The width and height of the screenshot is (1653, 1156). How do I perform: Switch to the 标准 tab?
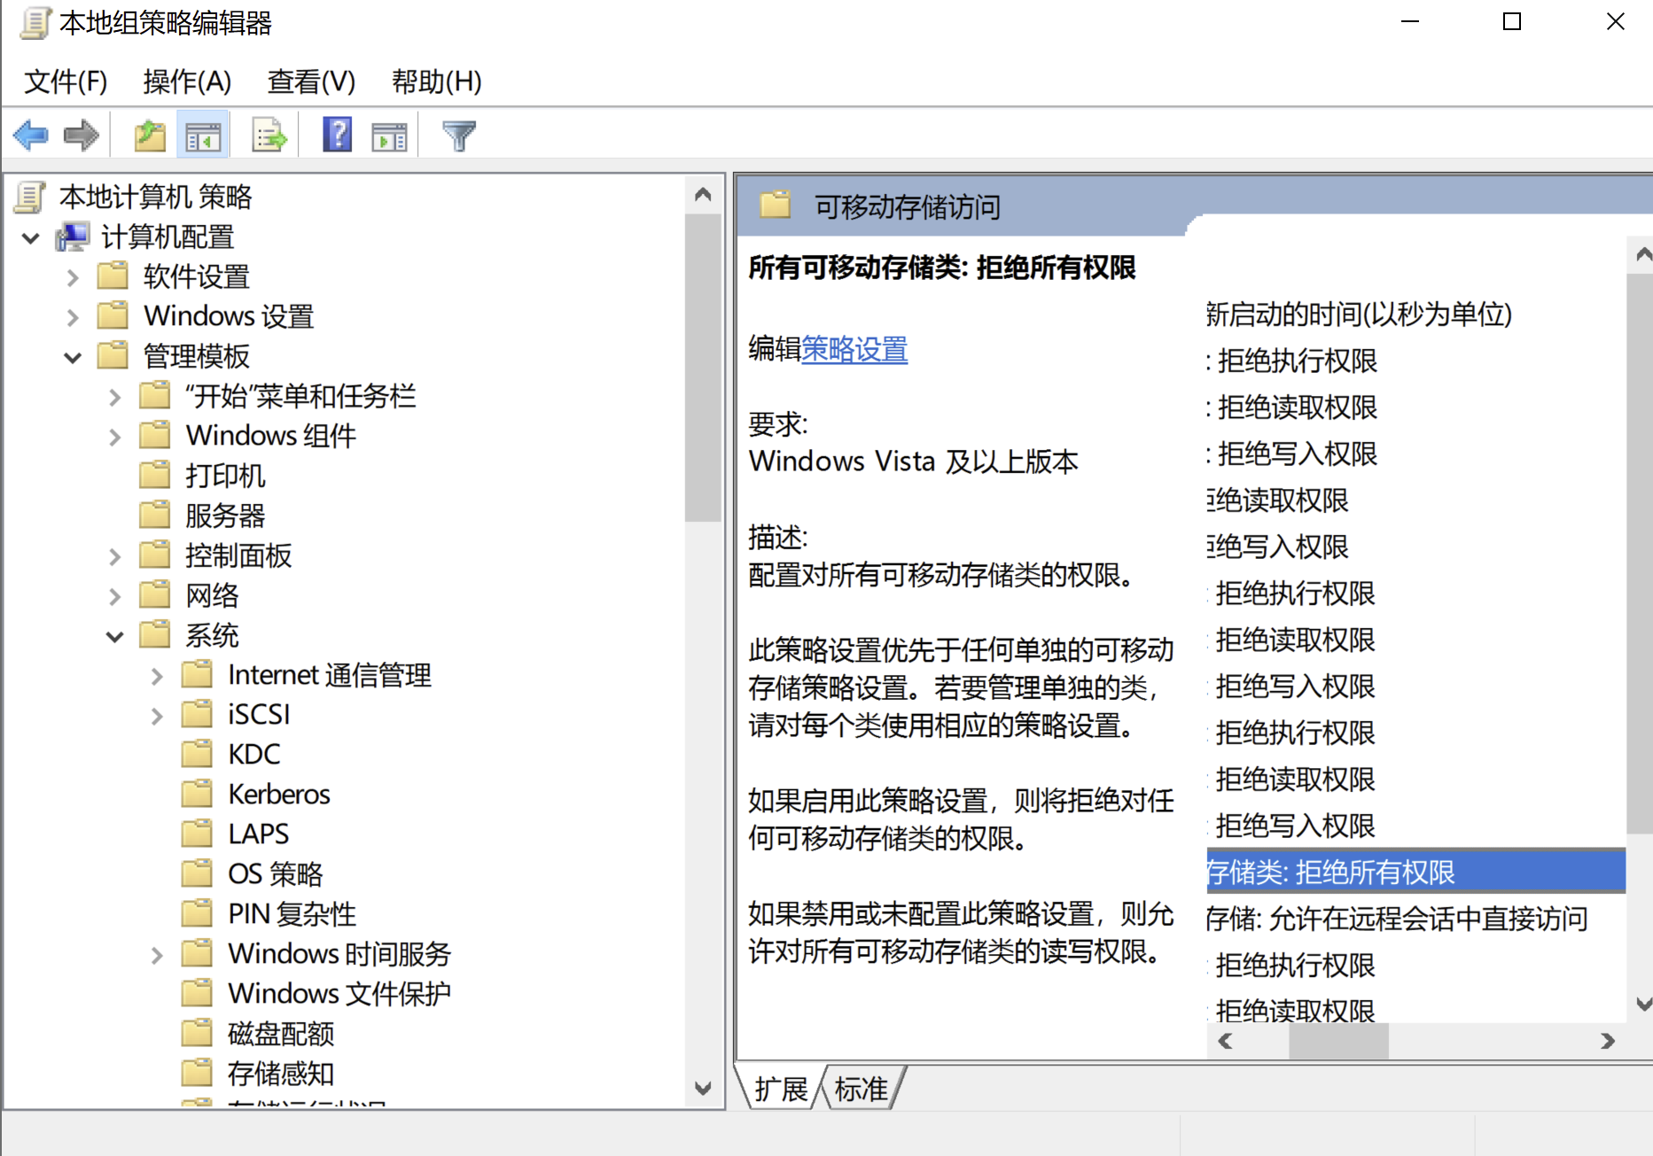coord(861,1089)
